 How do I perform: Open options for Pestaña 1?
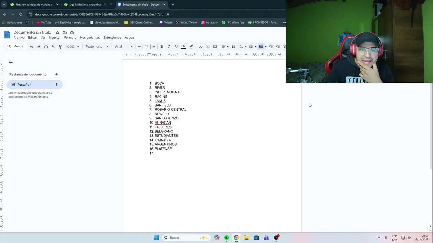click(x=56, y=85)
